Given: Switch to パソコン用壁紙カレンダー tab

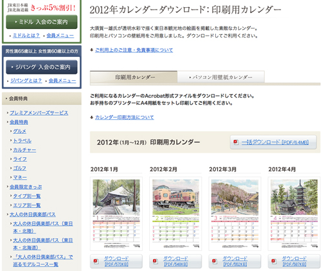Looking at the screenshot, I should pyautogui.click(x=221, y=77).
